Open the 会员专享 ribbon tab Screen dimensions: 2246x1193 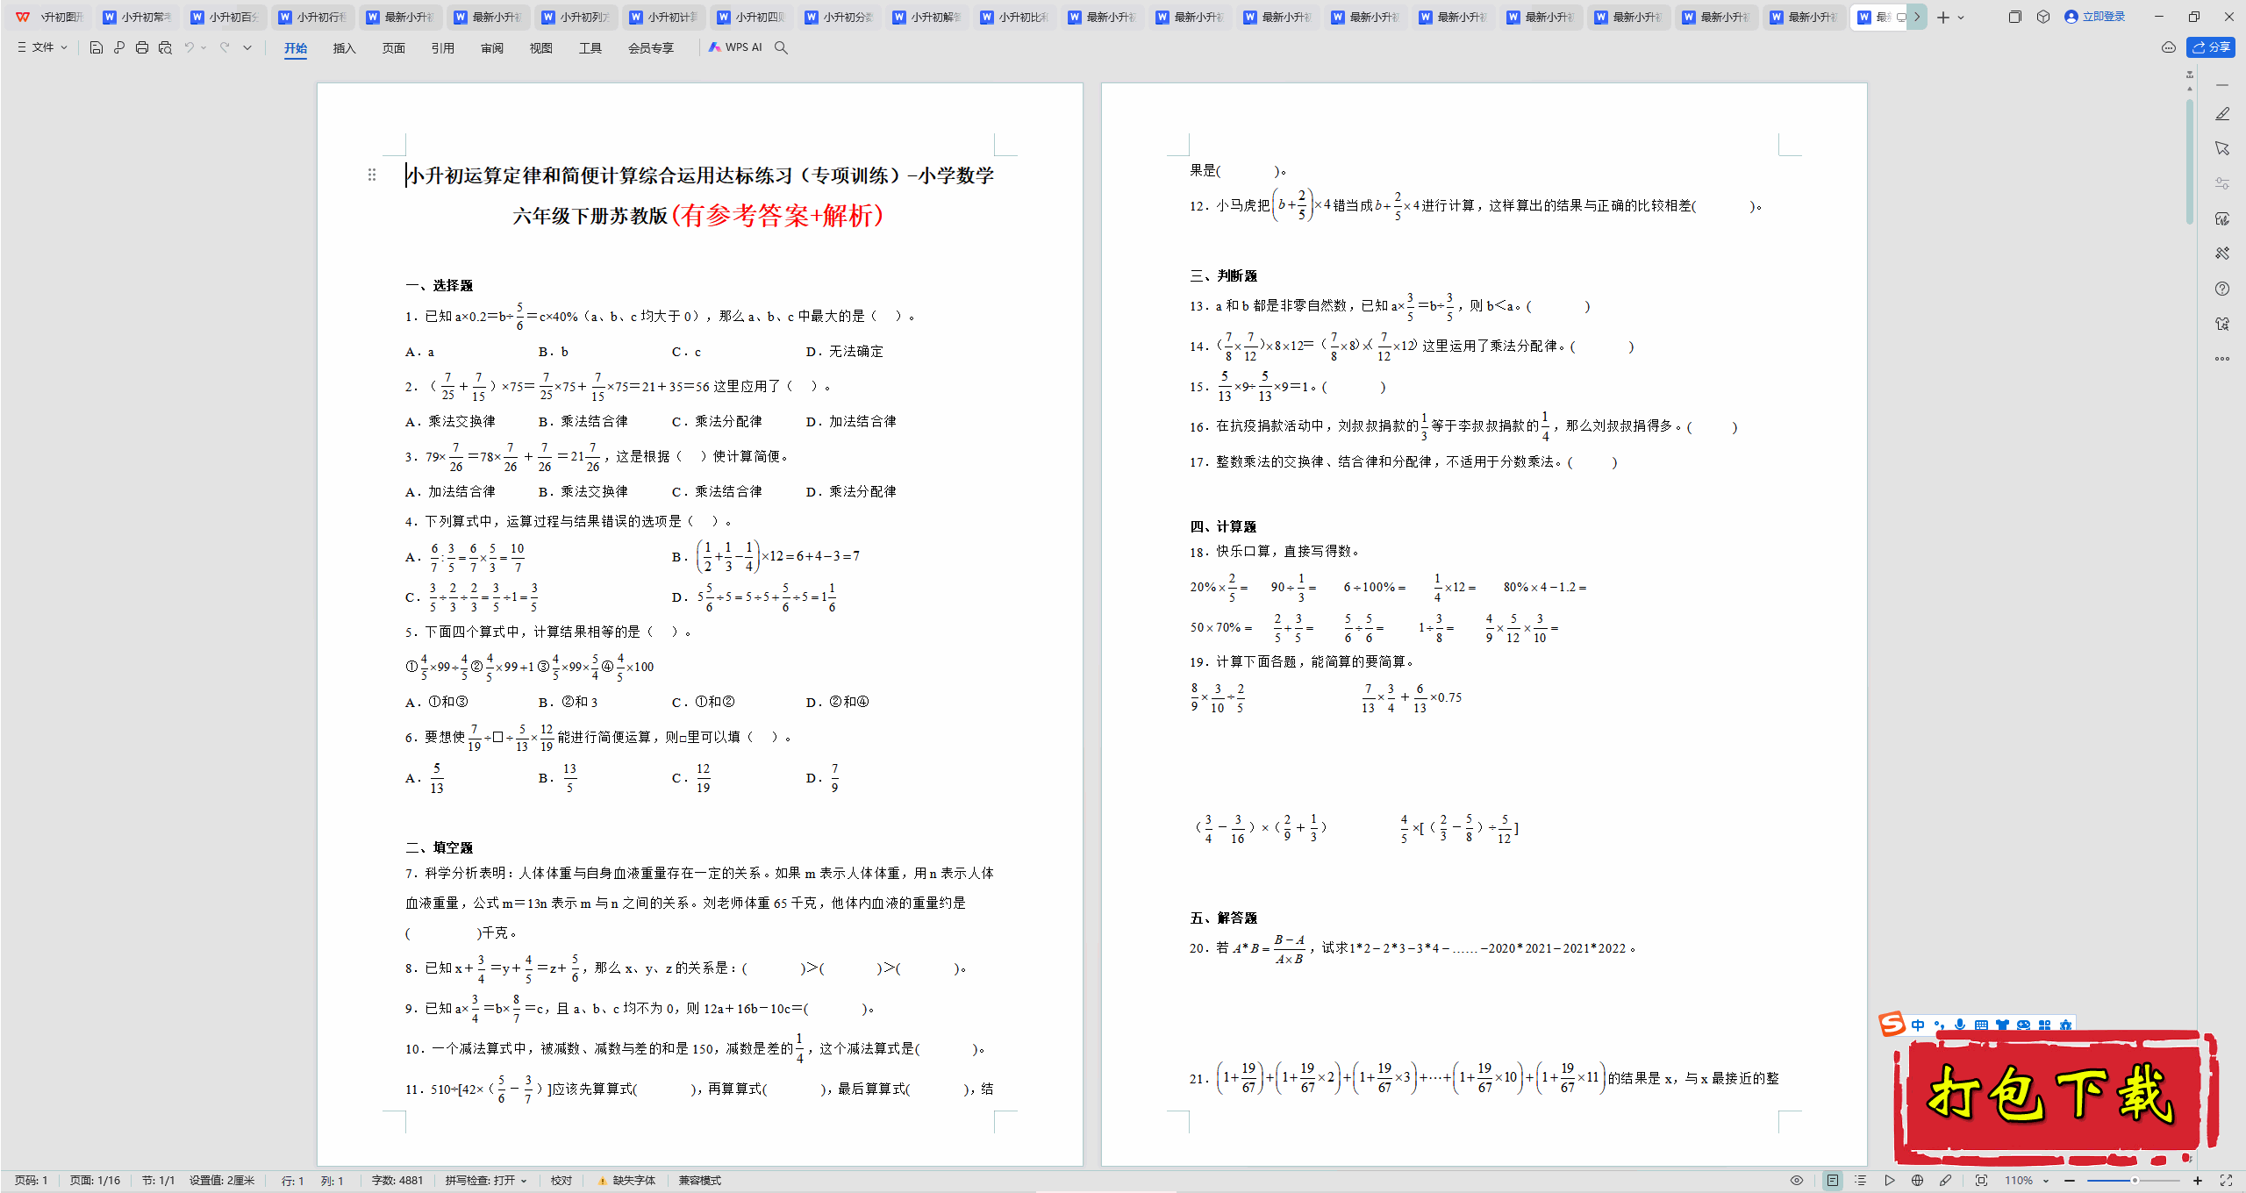tap(651, 48)
